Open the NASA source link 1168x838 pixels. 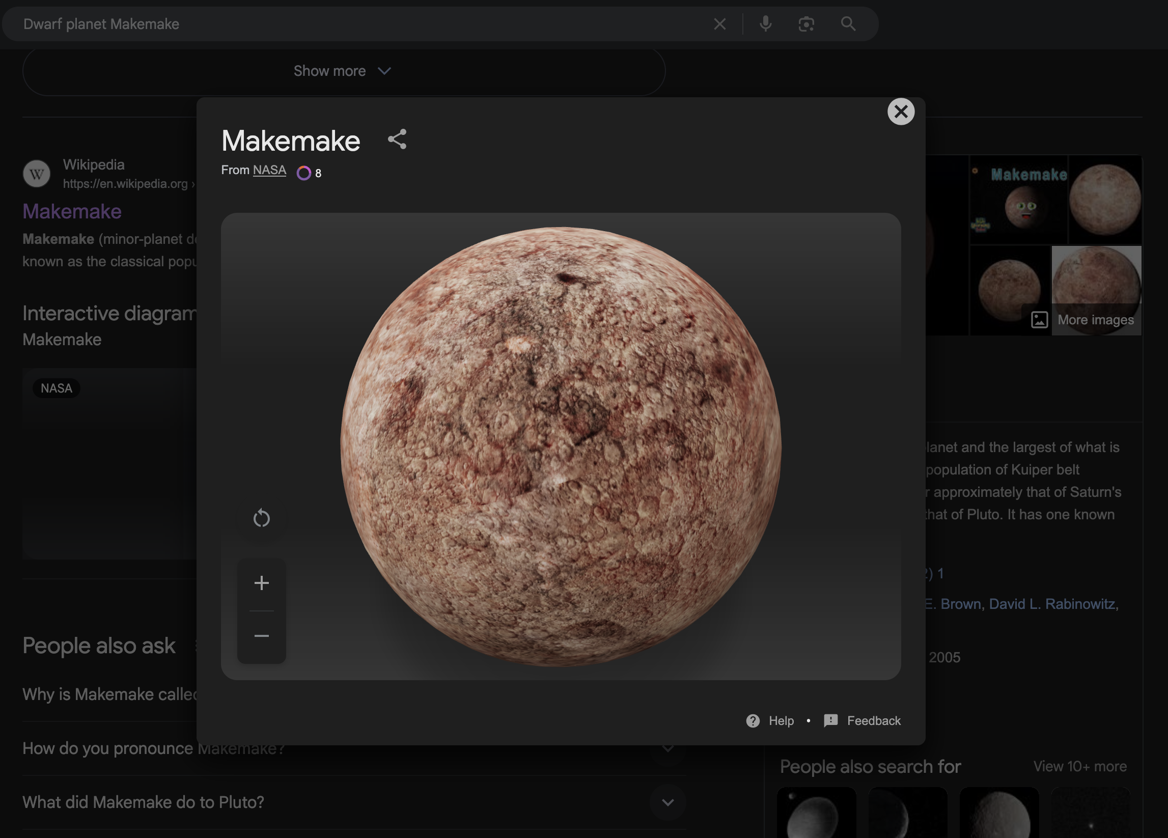(269, 170)
